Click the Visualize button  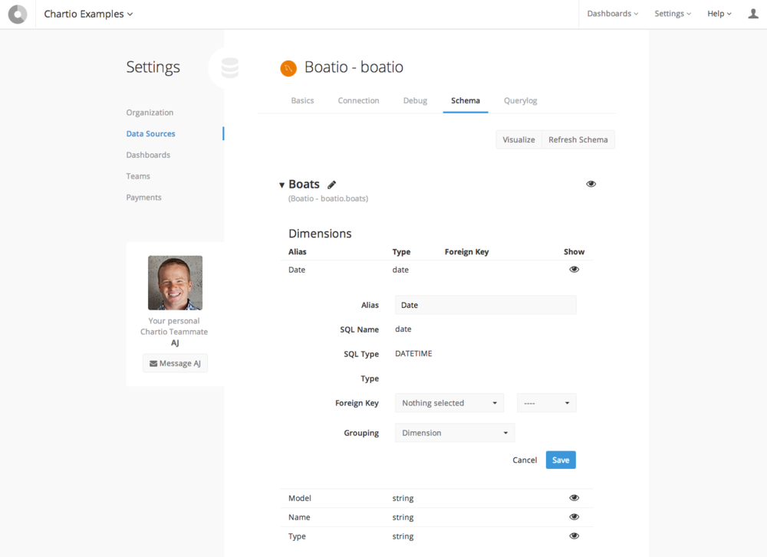coord(518,139)
